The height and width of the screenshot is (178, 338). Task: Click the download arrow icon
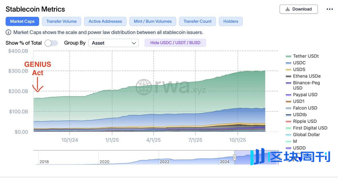coord(288,9)
